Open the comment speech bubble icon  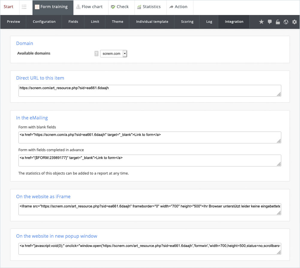270,22
